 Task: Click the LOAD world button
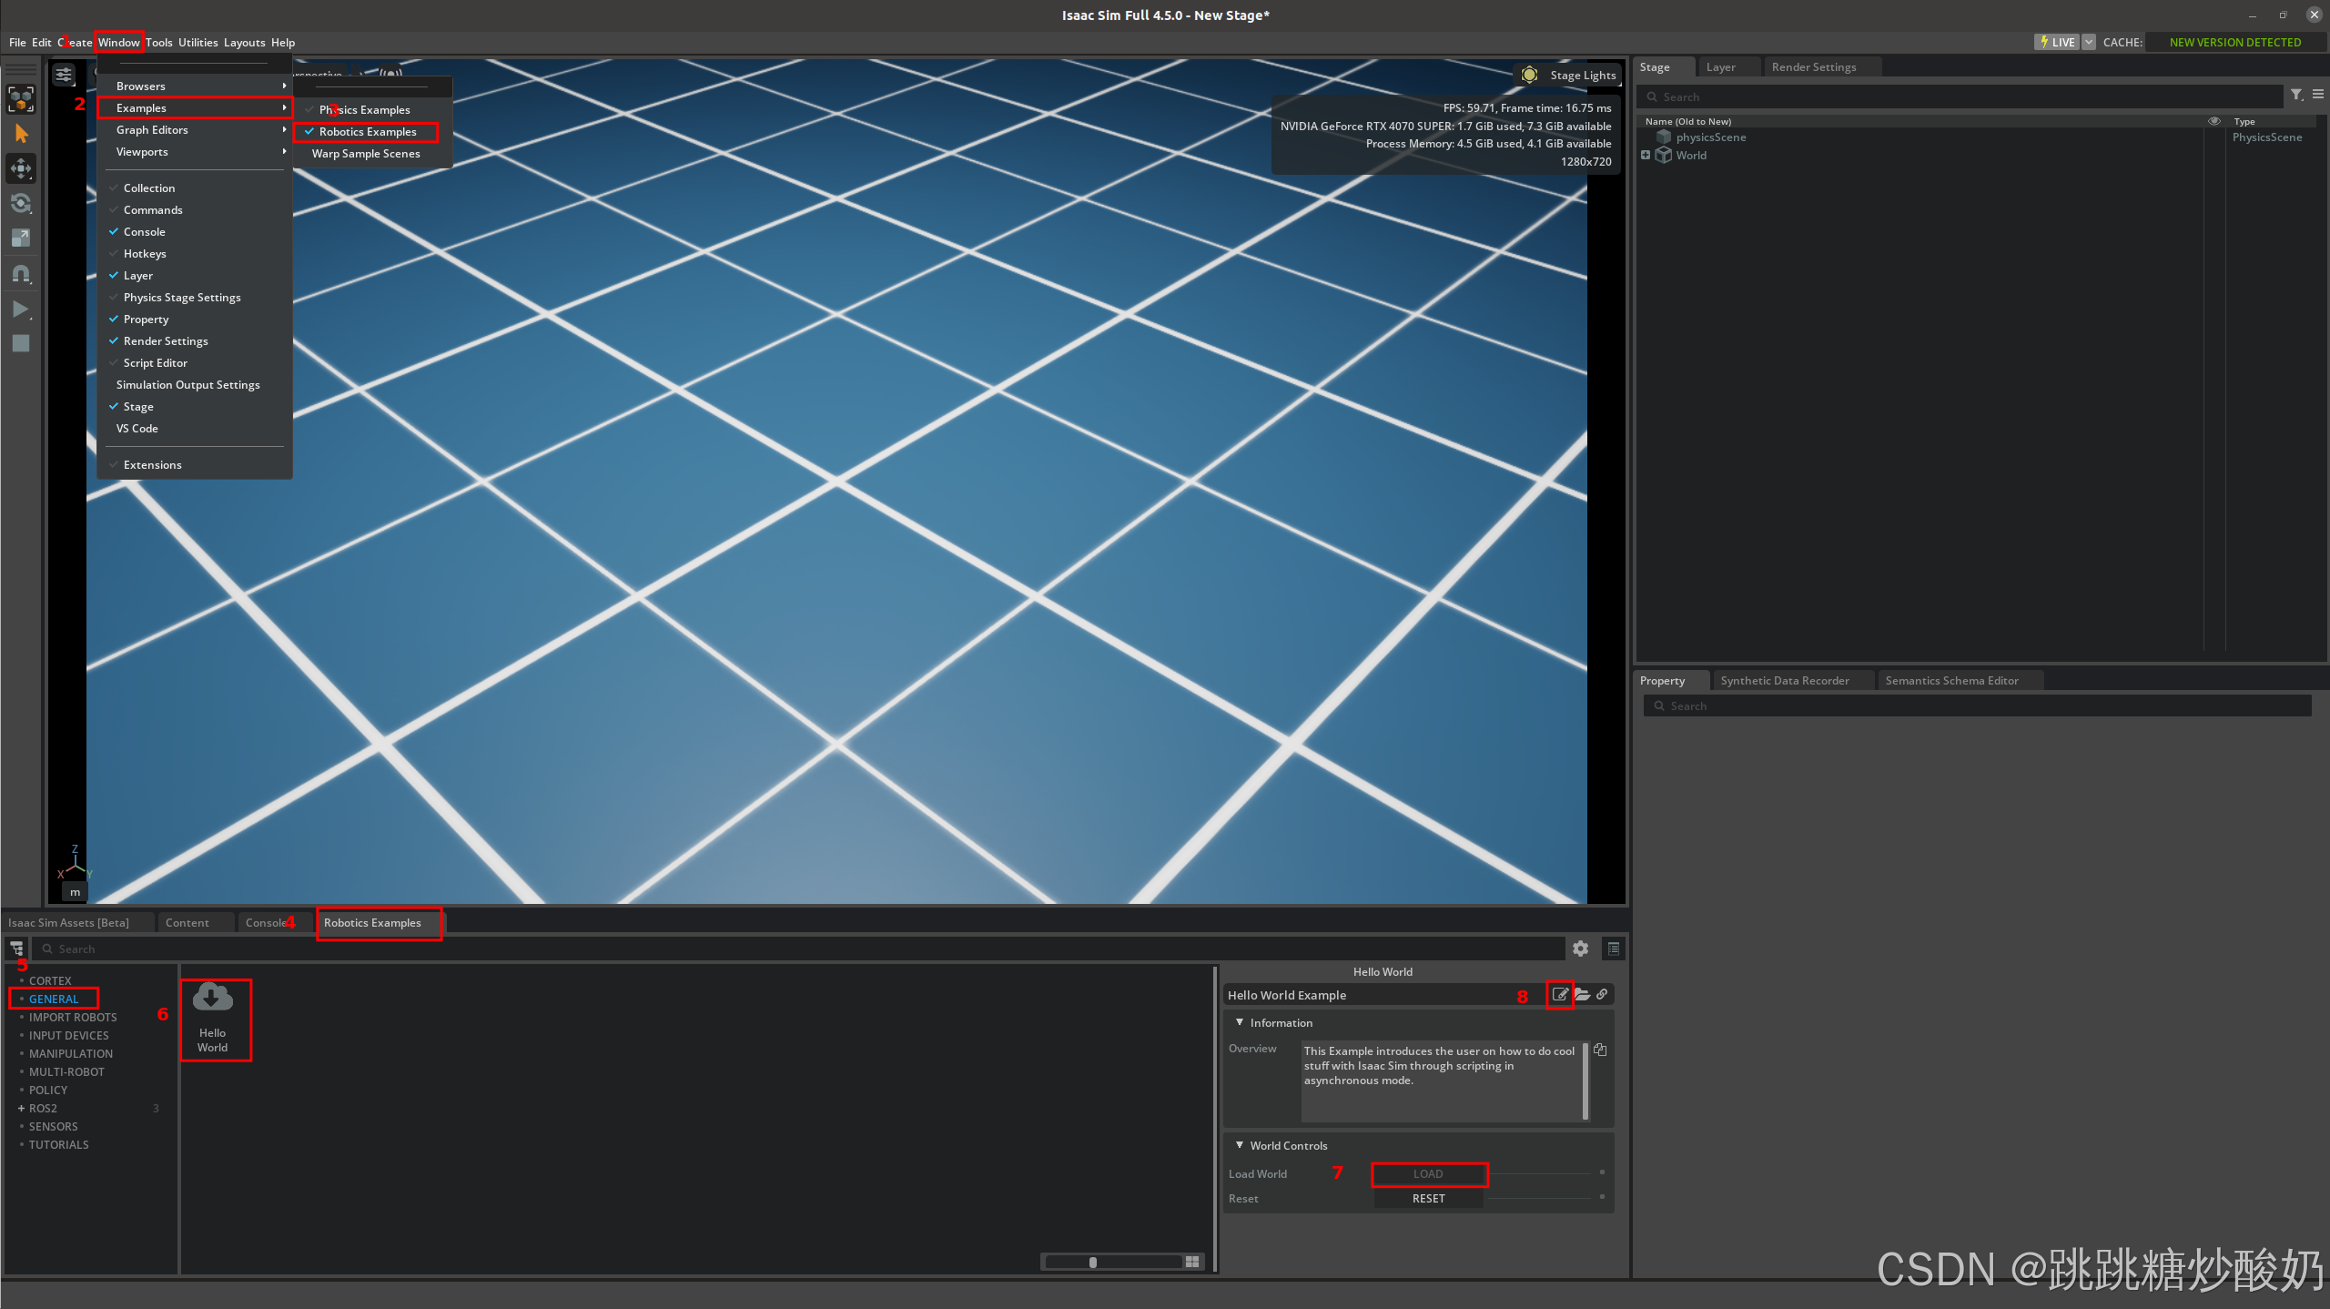(x=1428, y=1173)
